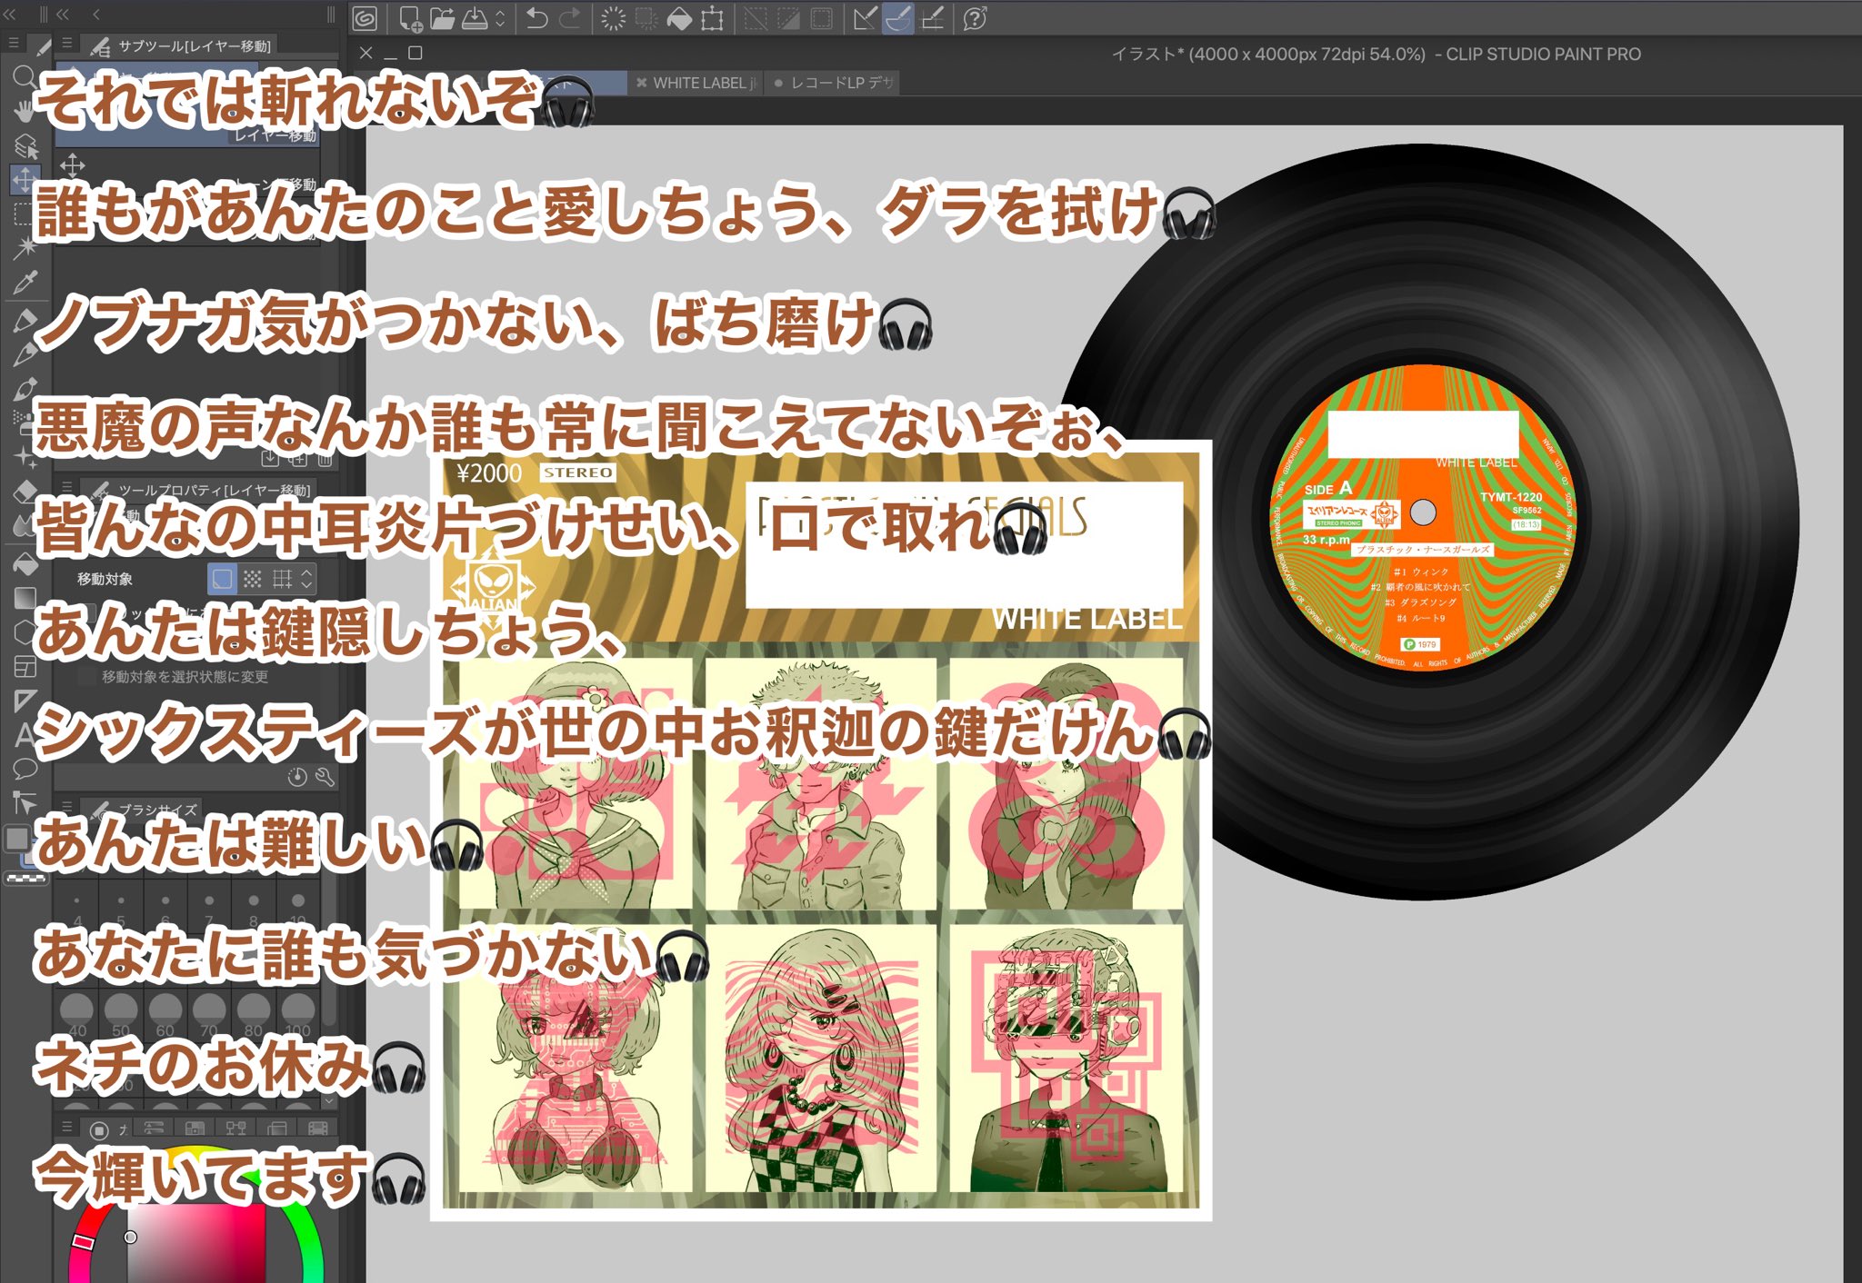Image resolution: width=1862 pixels, height=1283 pixels.
Task: Switch to the レコードLP document tab
Action: tap(834, 83)
